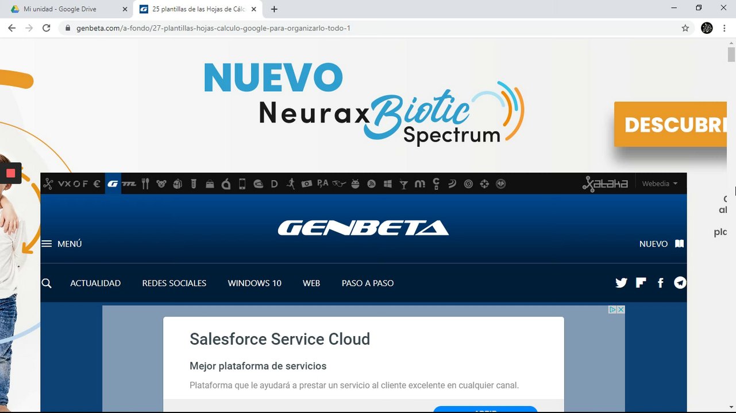Click the site search magnifier icon

pos(47,283)
